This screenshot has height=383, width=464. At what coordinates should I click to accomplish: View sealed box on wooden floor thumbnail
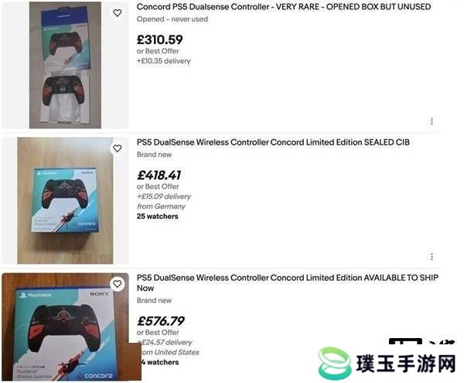(65, 200)
